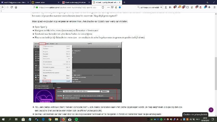Show site information for pcleek.com

[x=34, y=7]
